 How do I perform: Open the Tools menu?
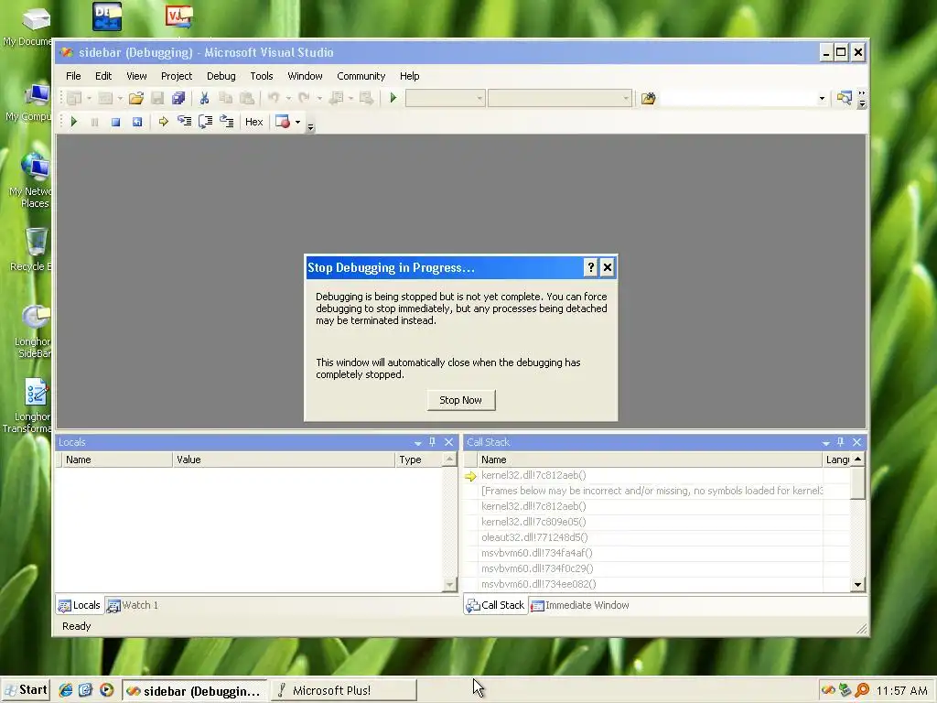click(261, 76)
